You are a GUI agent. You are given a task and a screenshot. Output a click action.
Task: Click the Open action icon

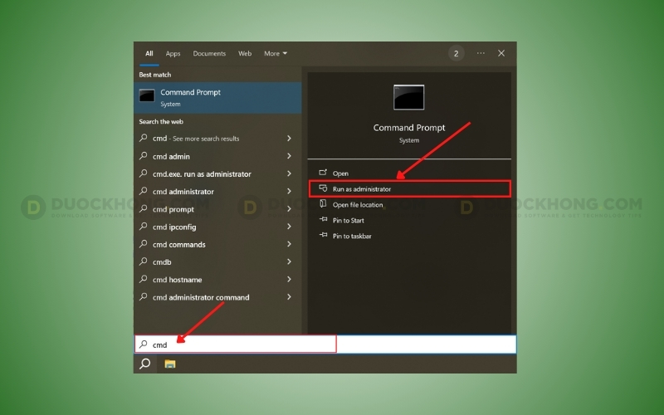[323, 173]
